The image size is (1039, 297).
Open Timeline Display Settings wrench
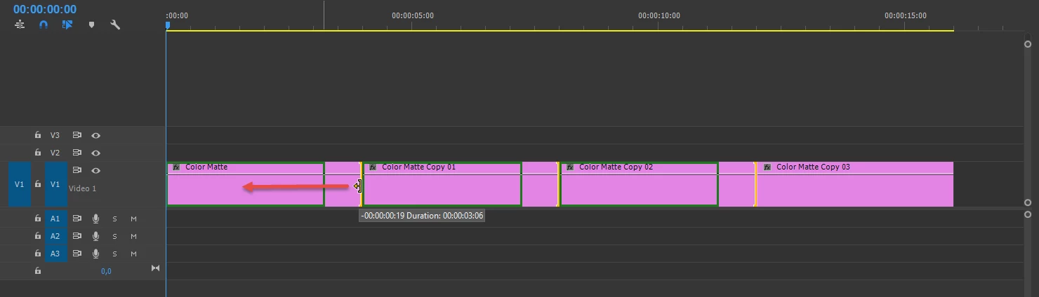click(x=115, y=25)
